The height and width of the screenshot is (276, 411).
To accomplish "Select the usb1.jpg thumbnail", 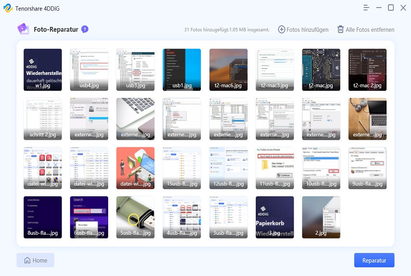I will pos(182,70).
